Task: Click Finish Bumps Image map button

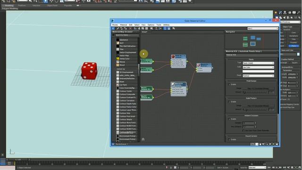Action: click(x=258, y=88)
